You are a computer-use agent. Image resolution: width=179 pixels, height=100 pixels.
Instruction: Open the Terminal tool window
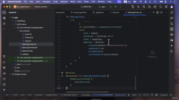pos(4,84)
